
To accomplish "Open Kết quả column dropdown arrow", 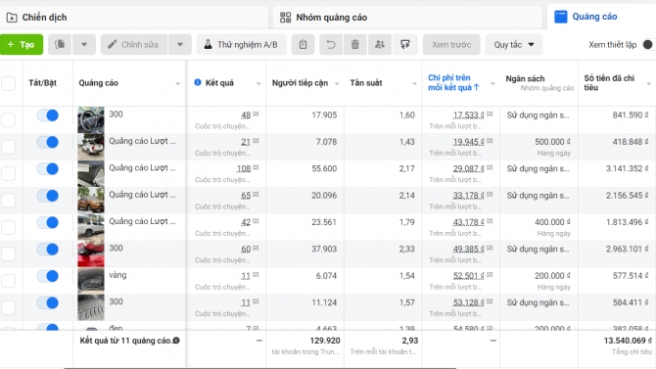I will 258,83.
